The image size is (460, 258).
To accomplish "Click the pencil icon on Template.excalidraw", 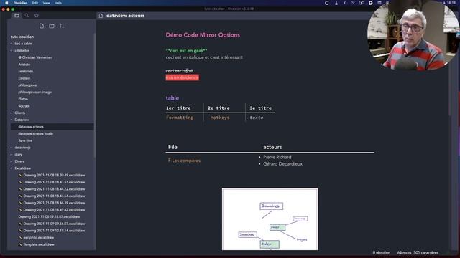I will (20, 244).
